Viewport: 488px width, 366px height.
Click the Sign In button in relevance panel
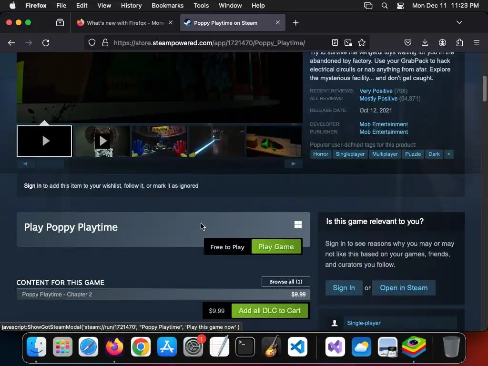344,288
